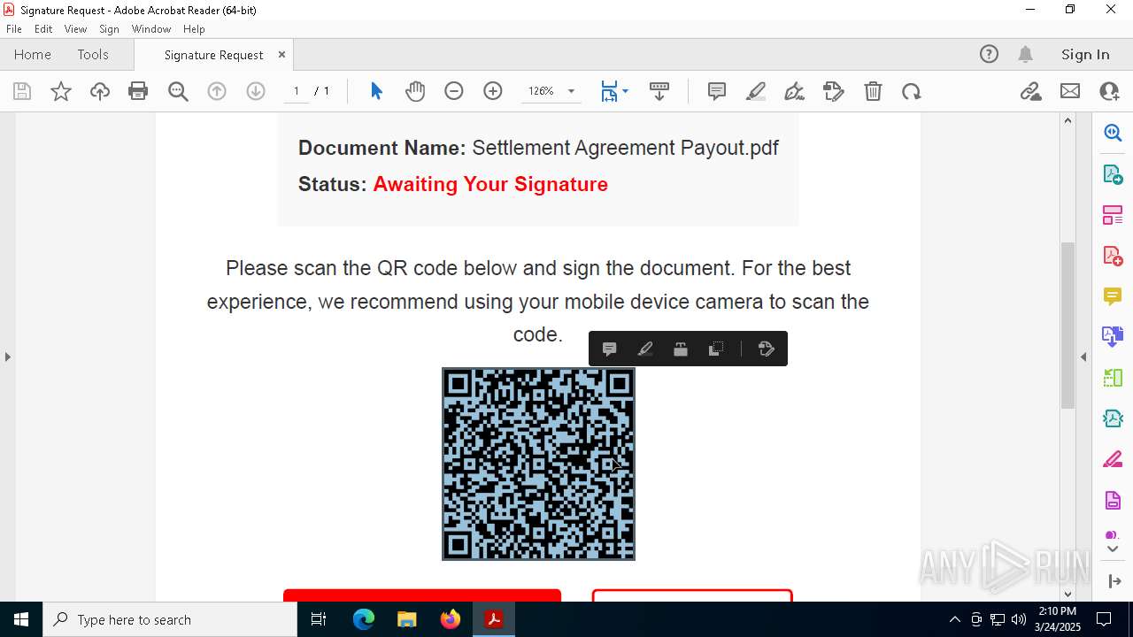
Task: Switch to the Home tab
Action: coord(33,54)
